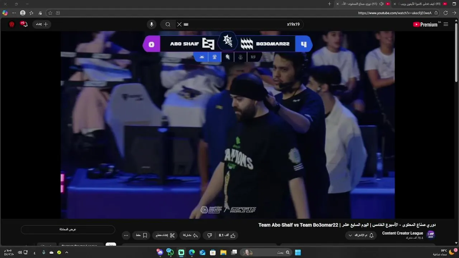This screenshot has height=258, width=459.
Task: Dislike the video with thumbs down
Action: tap(210, 235)
